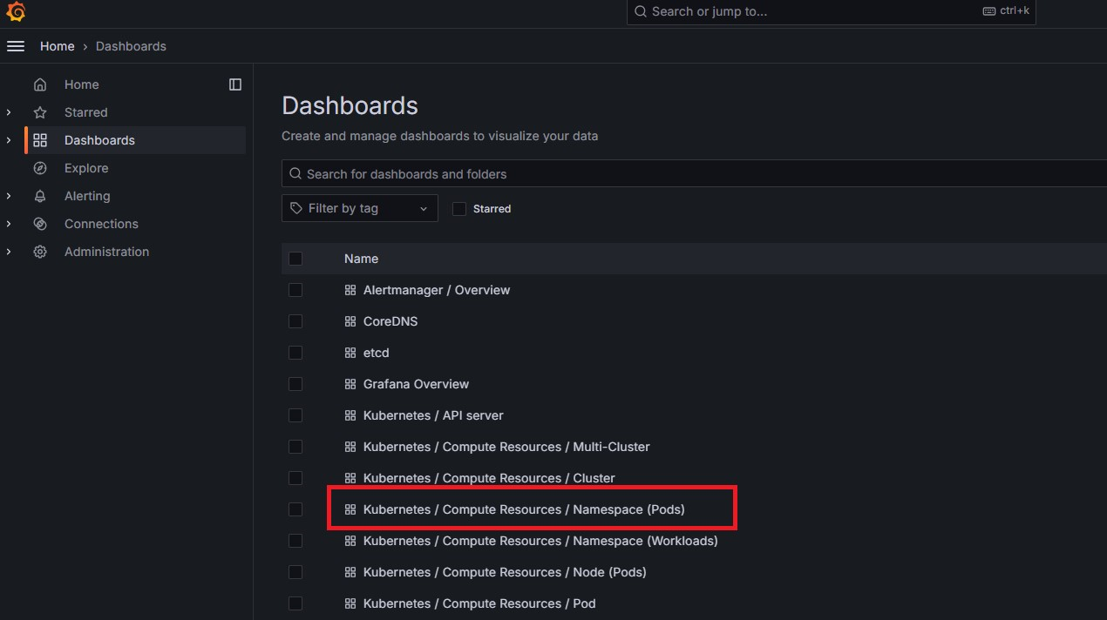
Task: Click the dashboard icon beside CoreDNS
Action: coord(350,321)
